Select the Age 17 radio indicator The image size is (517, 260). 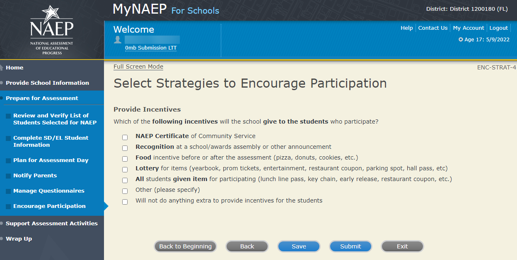[x=461, y=40]
